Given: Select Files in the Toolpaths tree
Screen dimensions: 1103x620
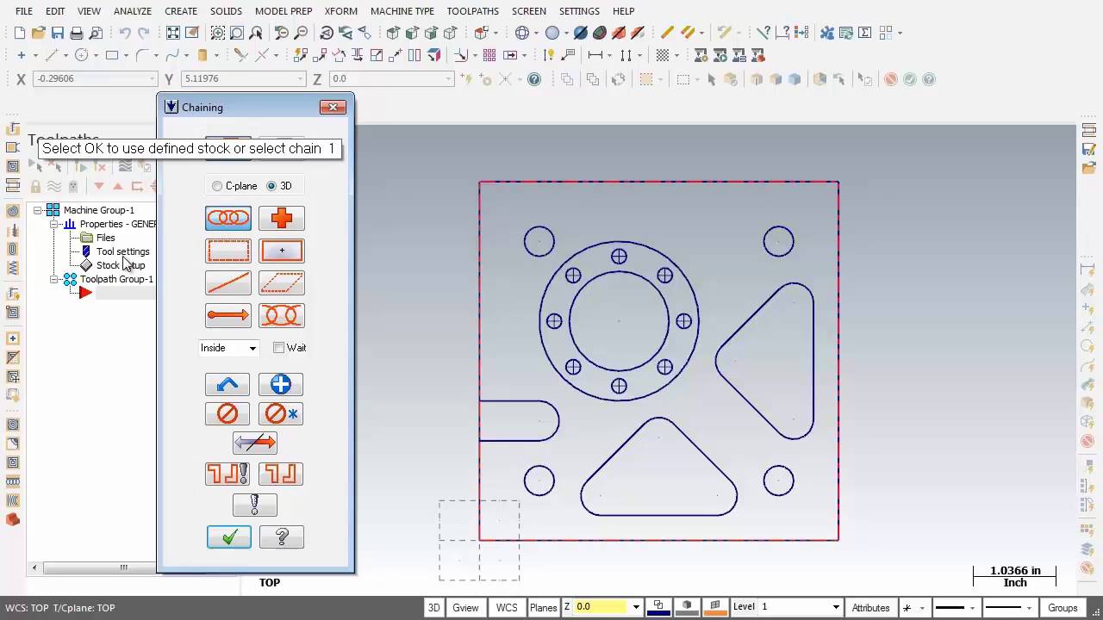Looking at the screenshot, I should click(105, 238).
